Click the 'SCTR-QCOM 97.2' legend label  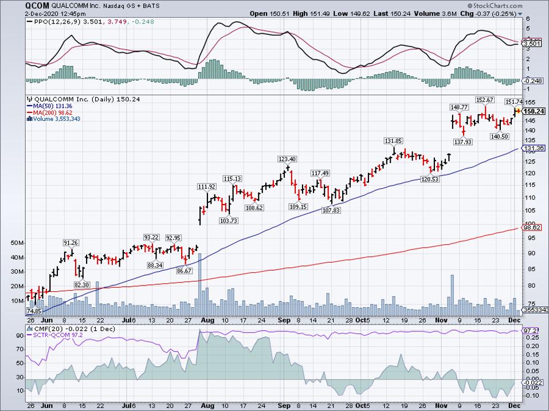55,335
